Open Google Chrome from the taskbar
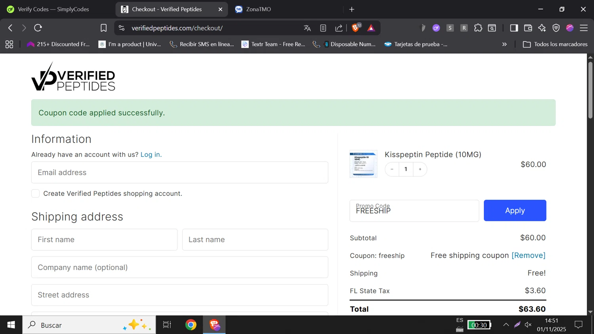594x334 pixels. tap(191, 325)
